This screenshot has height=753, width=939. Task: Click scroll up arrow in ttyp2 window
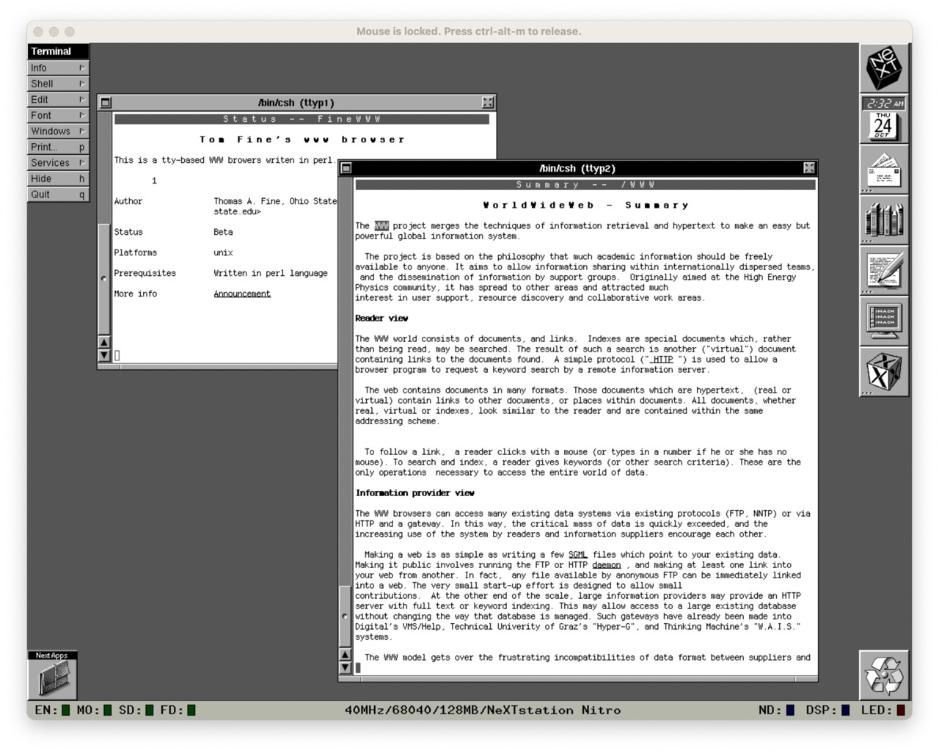[346, 655]
